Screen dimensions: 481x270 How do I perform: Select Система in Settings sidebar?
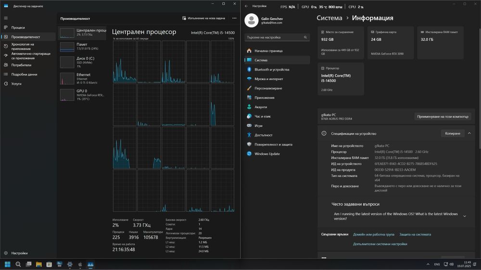tap(277, 60)
